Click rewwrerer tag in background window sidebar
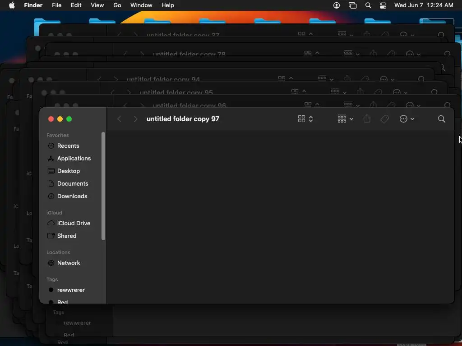Viewport: 462px width, 346px height. point(77,323)
